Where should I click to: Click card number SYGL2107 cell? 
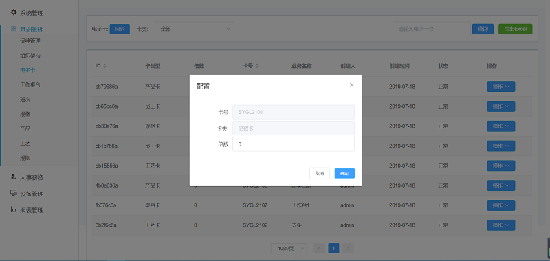255,205
